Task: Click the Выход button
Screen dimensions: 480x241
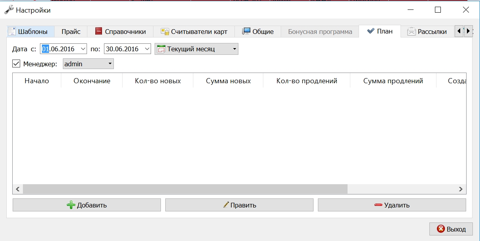Action: pyautogui.click(x=451, y=229)
